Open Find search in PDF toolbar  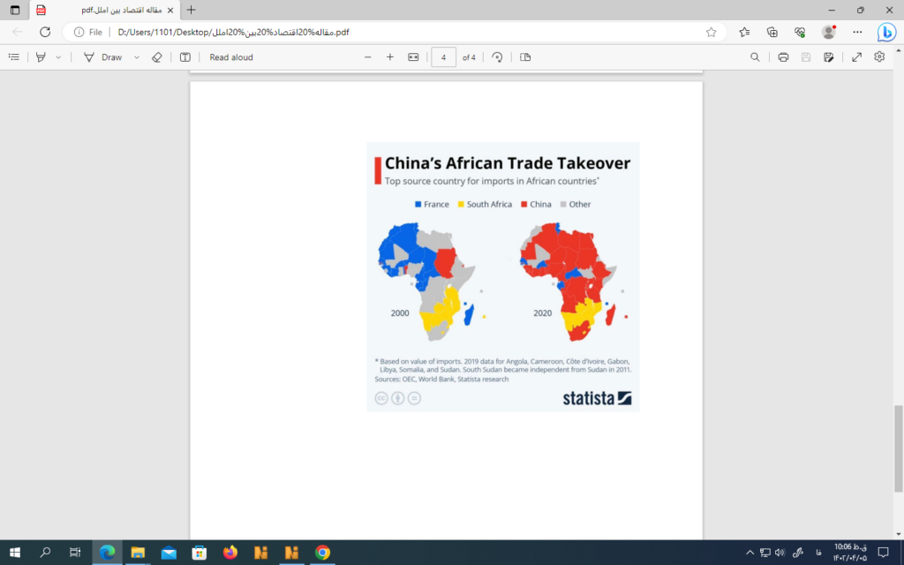755,57
